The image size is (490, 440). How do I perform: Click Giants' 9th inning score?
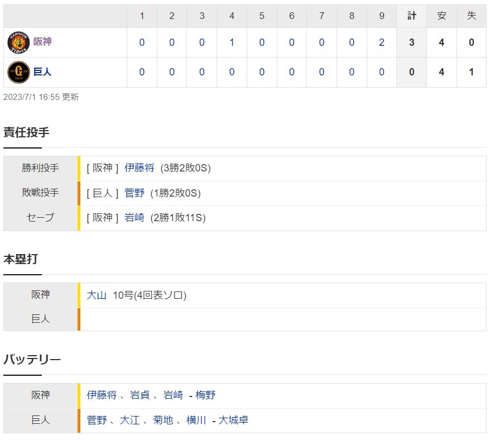click(381, 73)
